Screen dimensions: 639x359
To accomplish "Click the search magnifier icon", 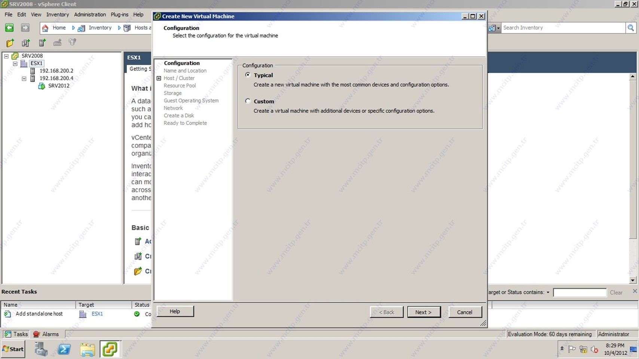I will (631, 28).
